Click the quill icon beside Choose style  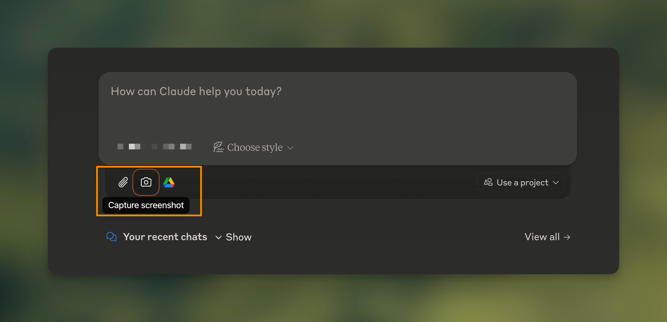pyautogui.click(x=218, y=147)
